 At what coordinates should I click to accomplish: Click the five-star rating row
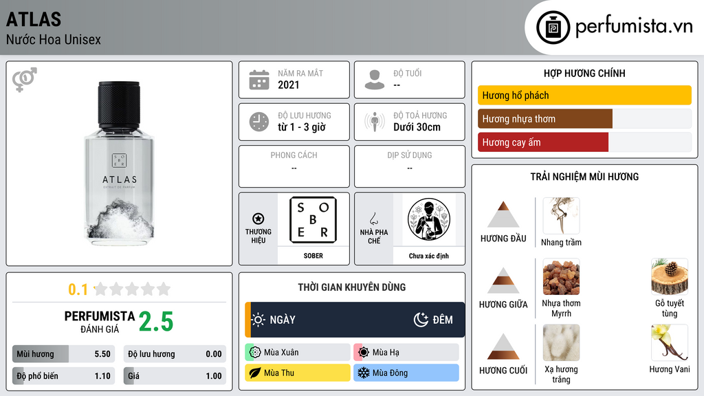(133, 289)
